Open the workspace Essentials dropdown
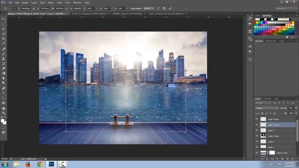 [286, 8]
